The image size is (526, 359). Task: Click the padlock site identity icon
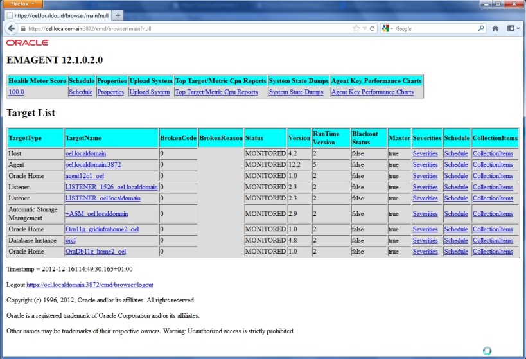tap(23, 28)
